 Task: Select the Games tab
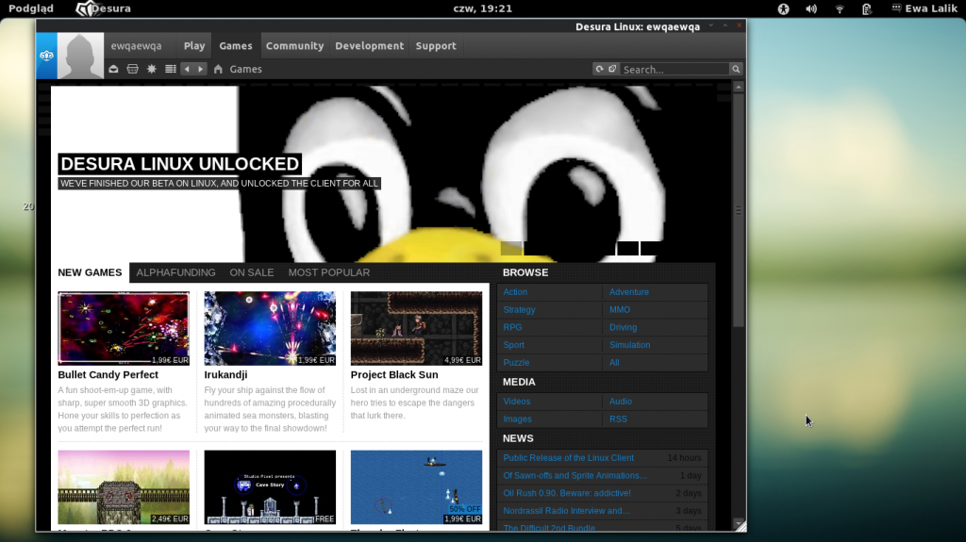[236, 45]
